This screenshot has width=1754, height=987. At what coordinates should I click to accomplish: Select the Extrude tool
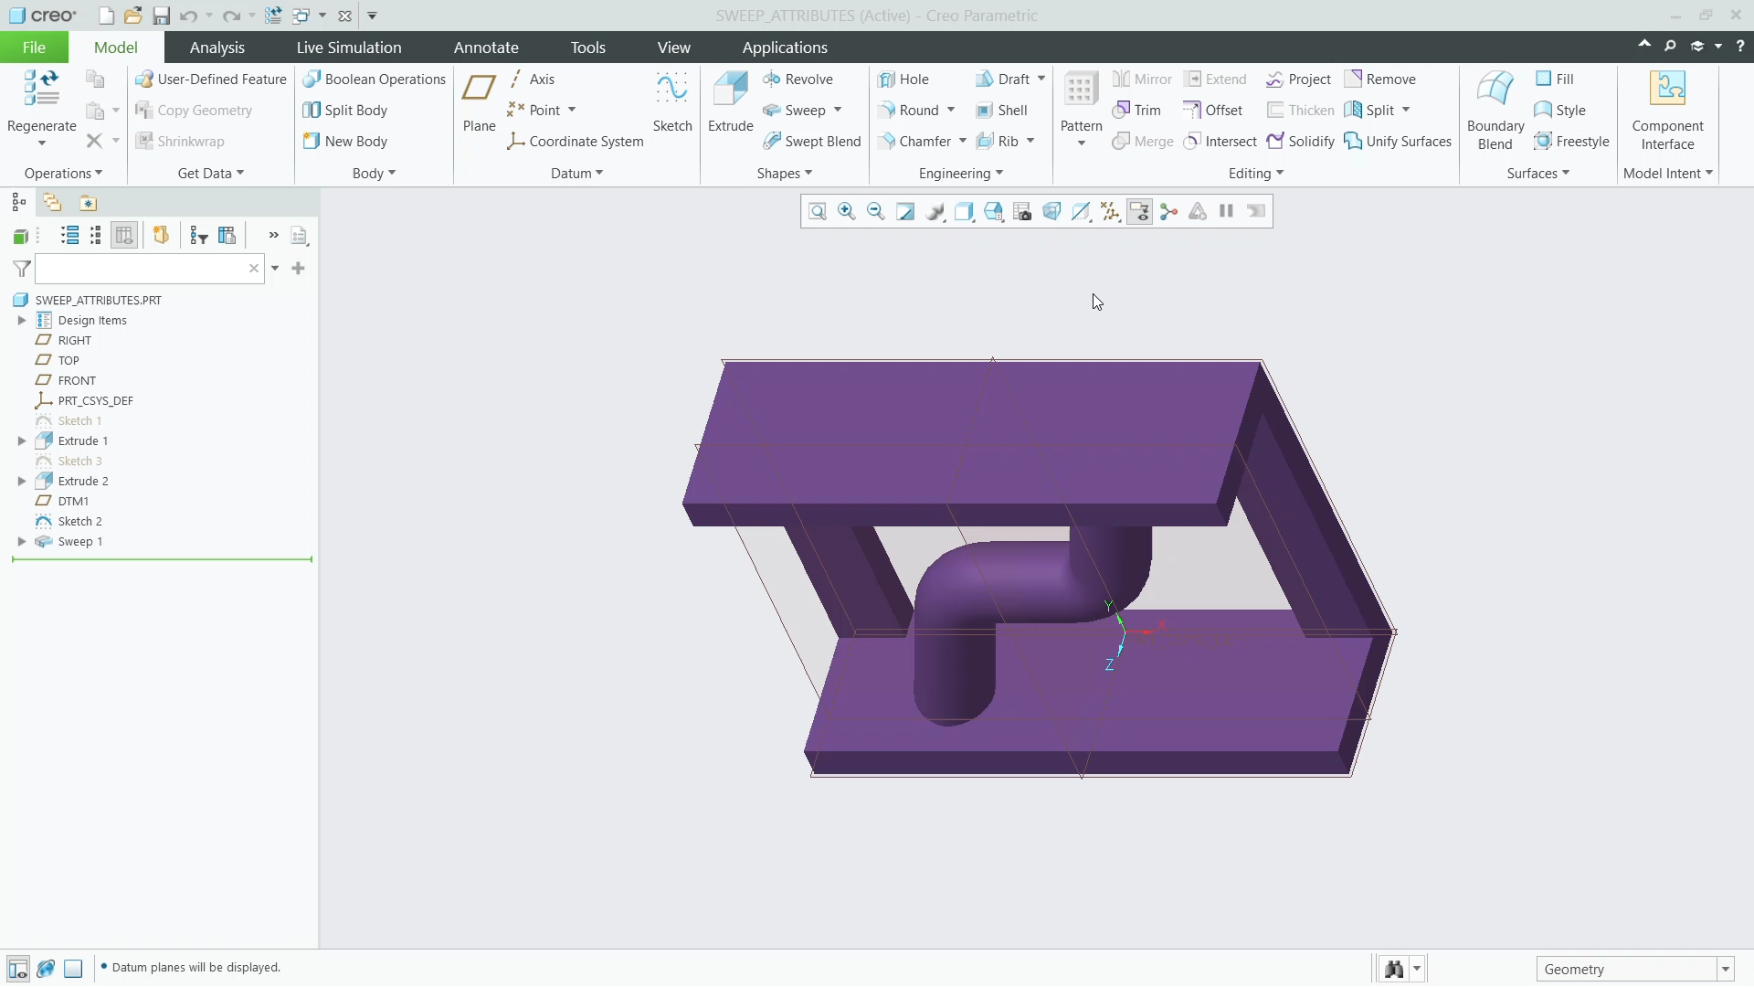(x=731, y=102)
